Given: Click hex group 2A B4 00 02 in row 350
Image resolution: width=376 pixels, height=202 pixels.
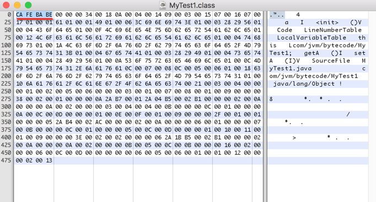Looking at the screenshot, I should tap(74, 122).
